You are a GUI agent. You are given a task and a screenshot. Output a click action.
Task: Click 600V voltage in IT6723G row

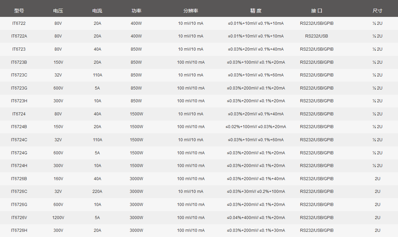click(58, 88)
